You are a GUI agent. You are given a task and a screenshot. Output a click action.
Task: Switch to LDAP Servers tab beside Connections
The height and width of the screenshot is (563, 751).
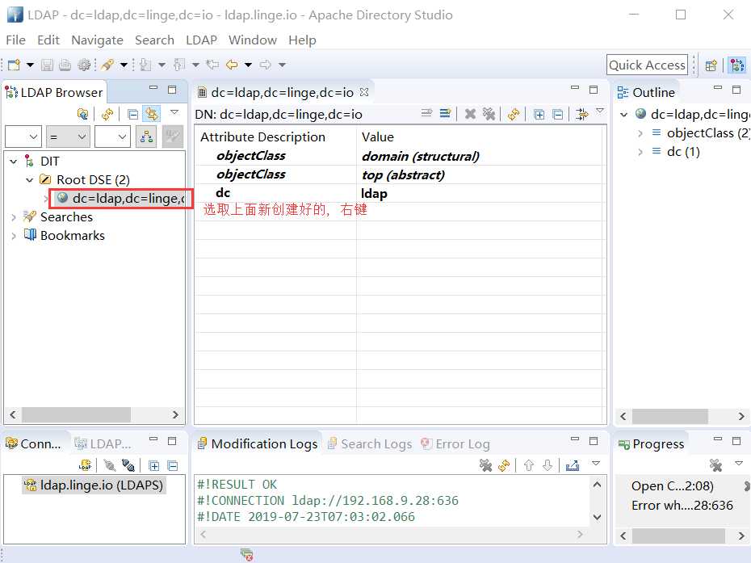[x=103, y=444]
